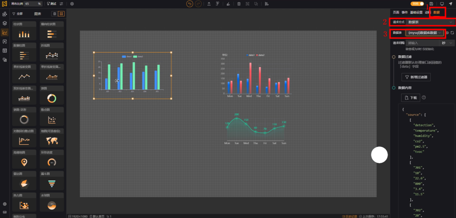Open the 秒 time unit dropdown
Viewport: 456px width, 218px height.
click(x=447, y=43)
